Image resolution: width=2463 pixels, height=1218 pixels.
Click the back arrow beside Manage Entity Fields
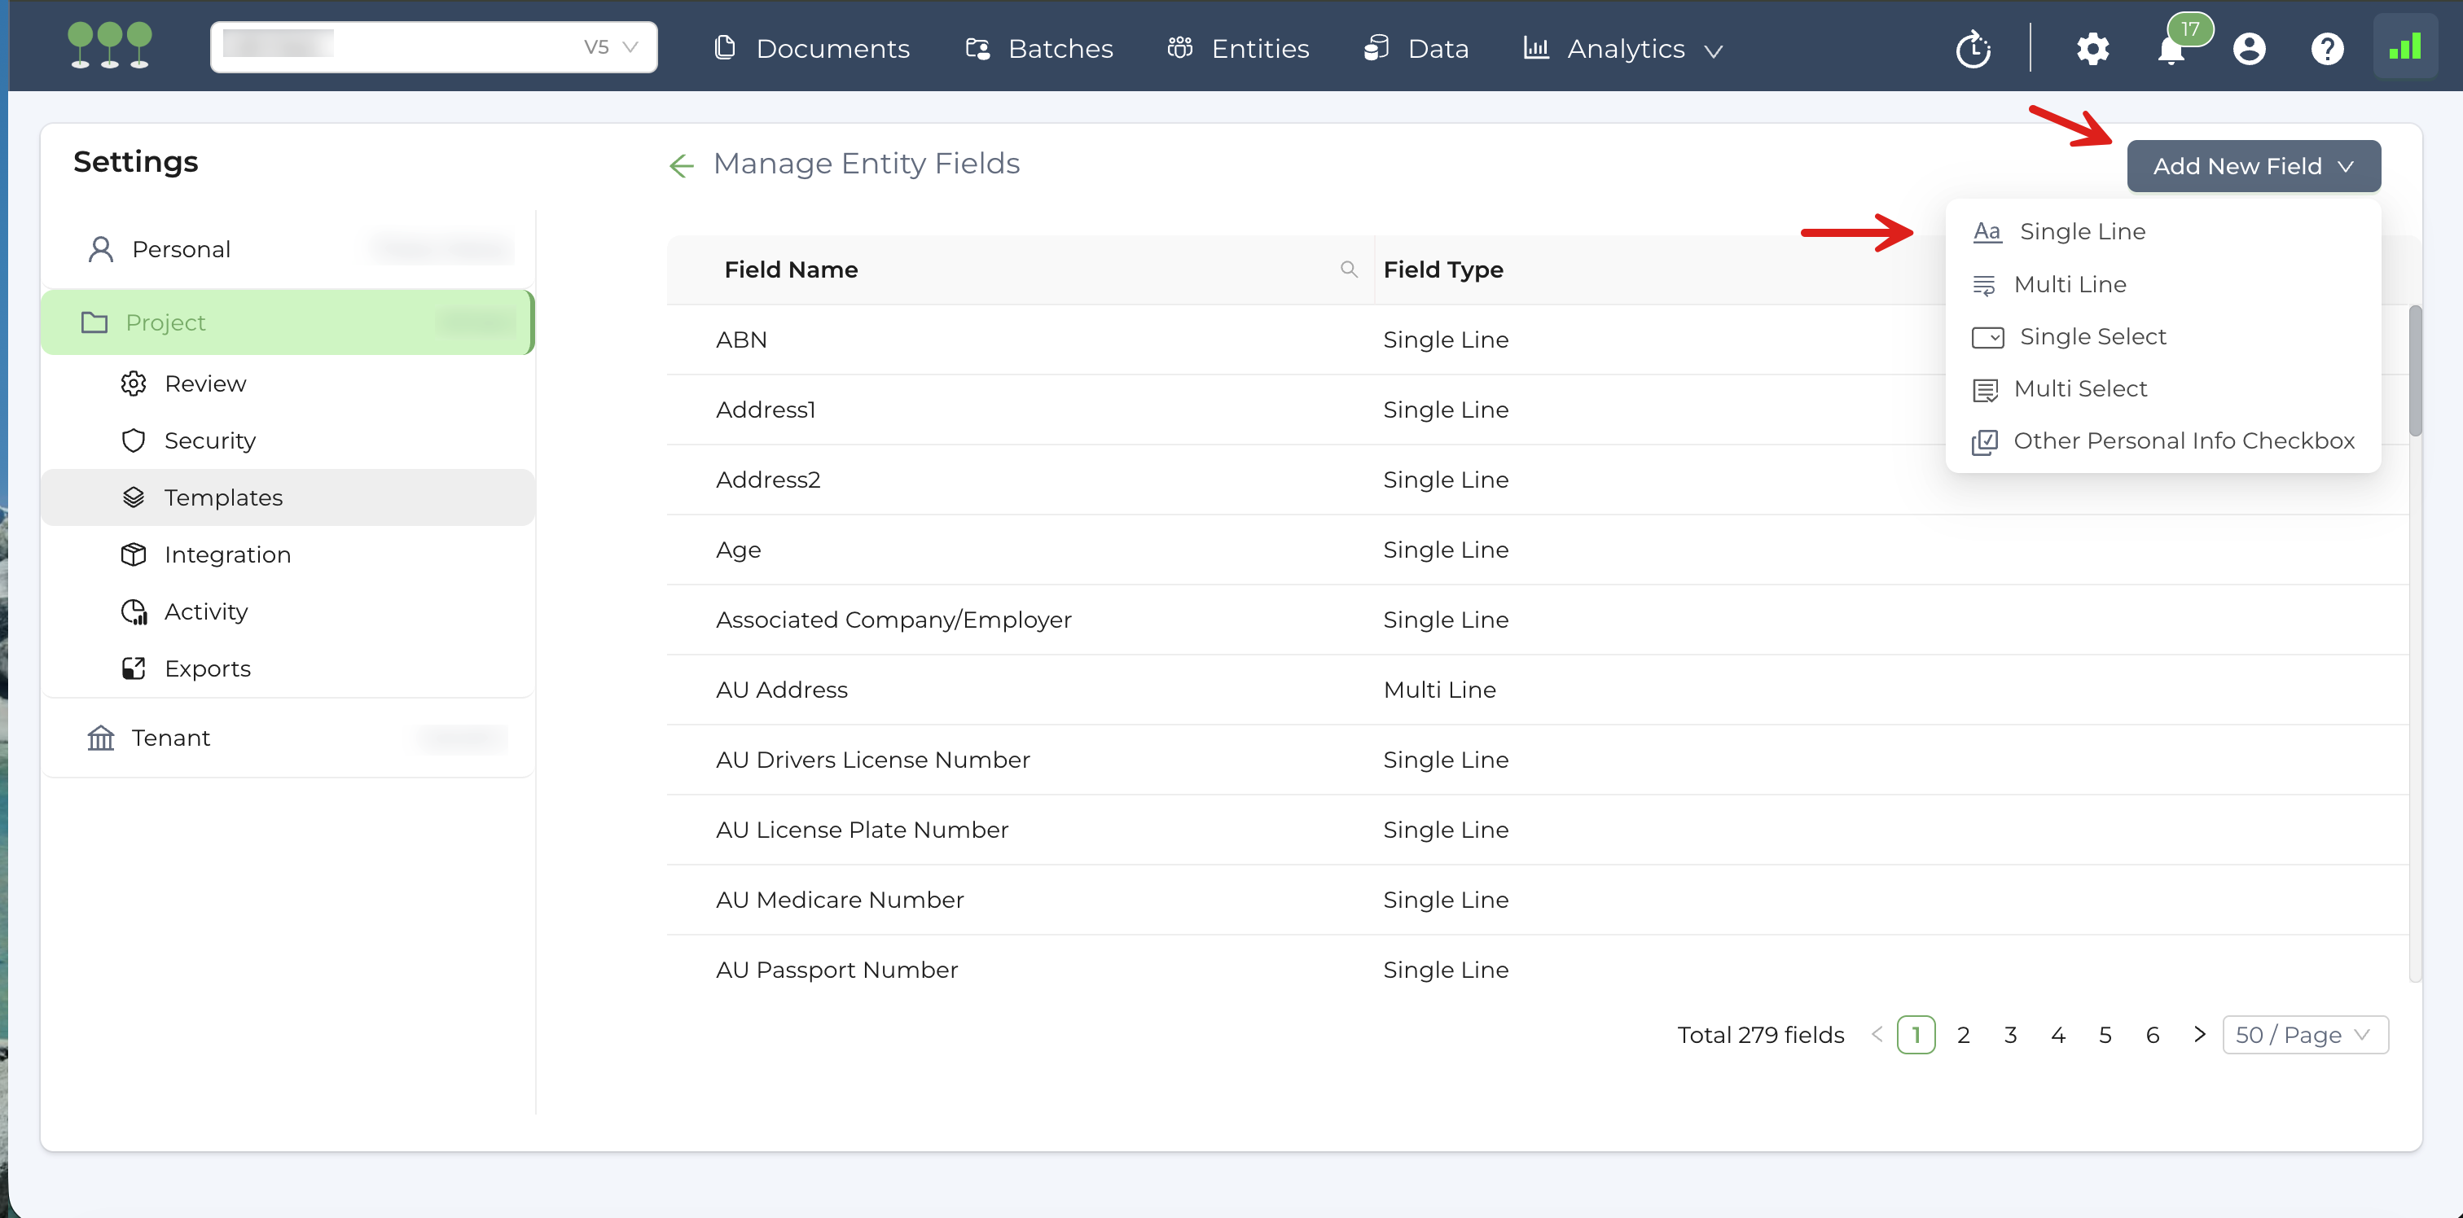click(x=681, y=165)
